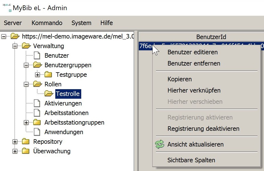Select the Arbeitsstationgruppen tree label
The width and height of the screenshot is (264, 171).
pyautogui.click(x=74, y=122)
